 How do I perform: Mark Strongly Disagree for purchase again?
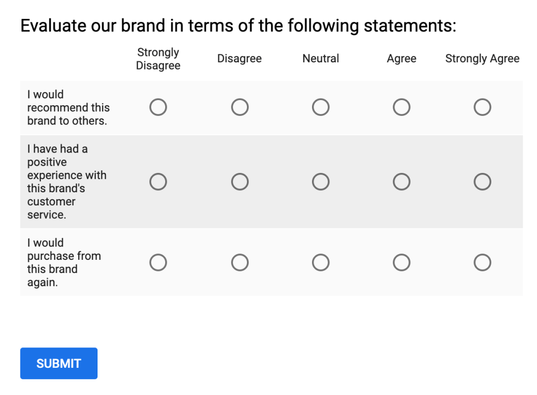coord(158,262)
